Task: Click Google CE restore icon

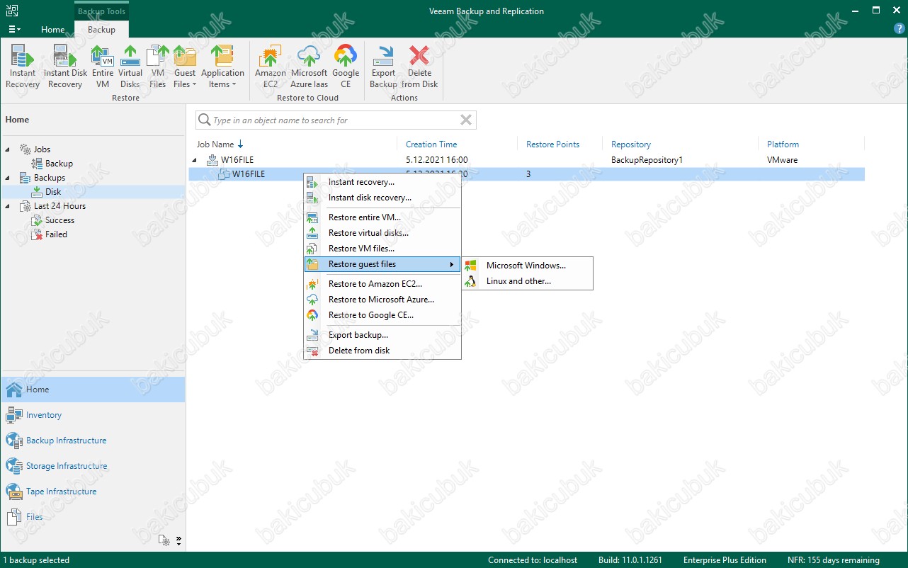Action: [x=346, y=67]
